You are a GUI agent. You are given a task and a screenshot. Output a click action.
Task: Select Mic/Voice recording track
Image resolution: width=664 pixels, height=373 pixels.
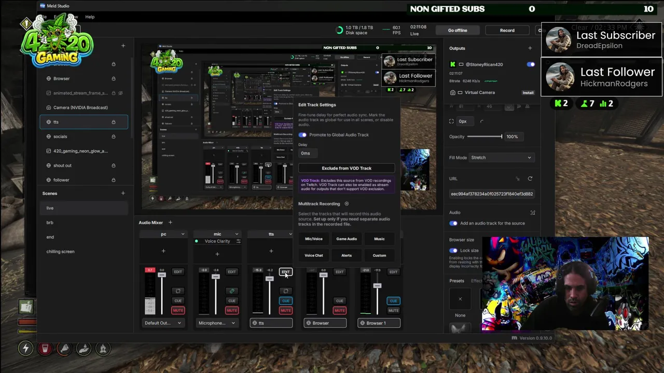click(314, 239)
